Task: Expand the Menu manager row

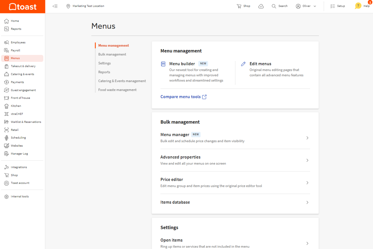Action: 307,138
